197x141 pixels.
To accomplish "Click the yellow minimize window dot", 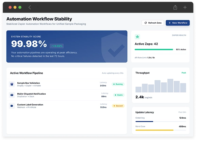I will [x=15, y=7].
